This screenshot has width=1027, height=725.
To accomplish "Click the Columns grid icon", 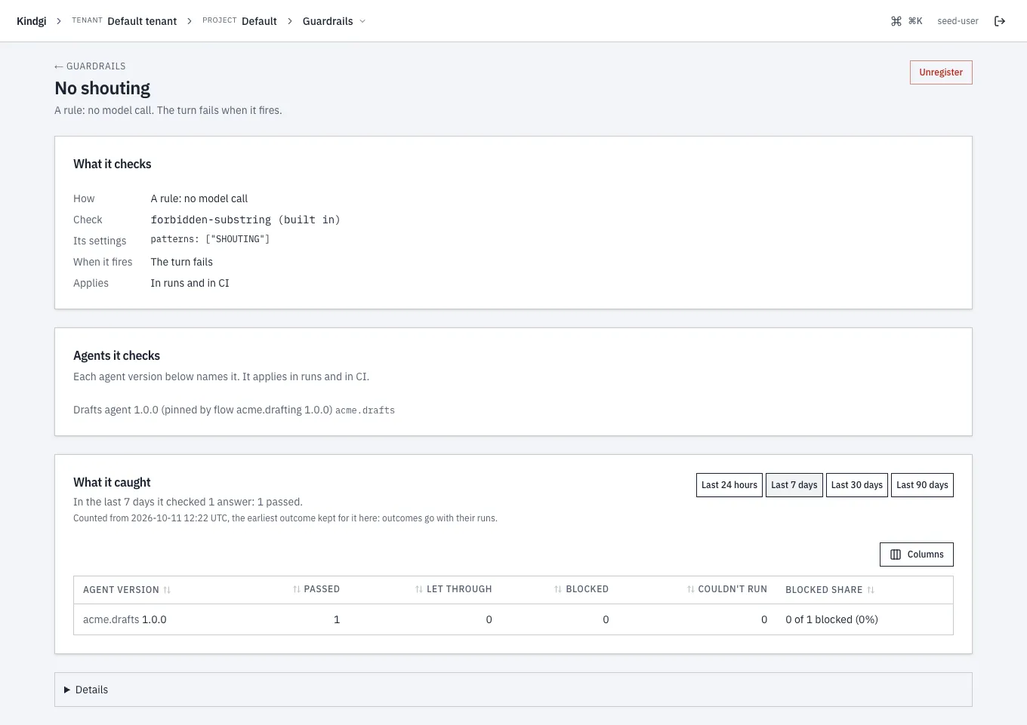I will 896,555.
